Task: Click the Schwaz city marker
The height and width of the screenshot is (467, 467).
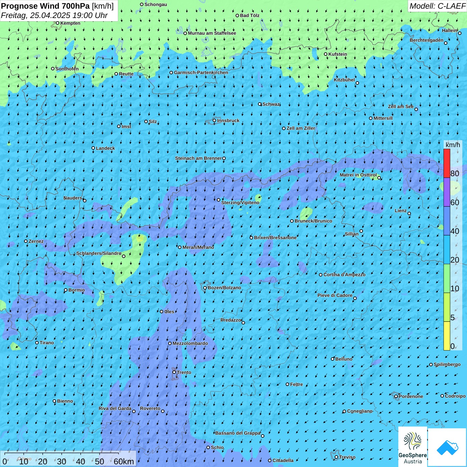Action: 260,104
